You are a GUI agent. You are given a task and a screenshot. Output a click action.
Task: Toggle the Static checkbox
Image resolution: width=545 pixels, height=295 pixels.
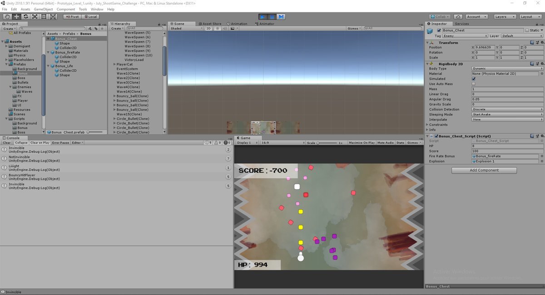(x=528, y=30)
